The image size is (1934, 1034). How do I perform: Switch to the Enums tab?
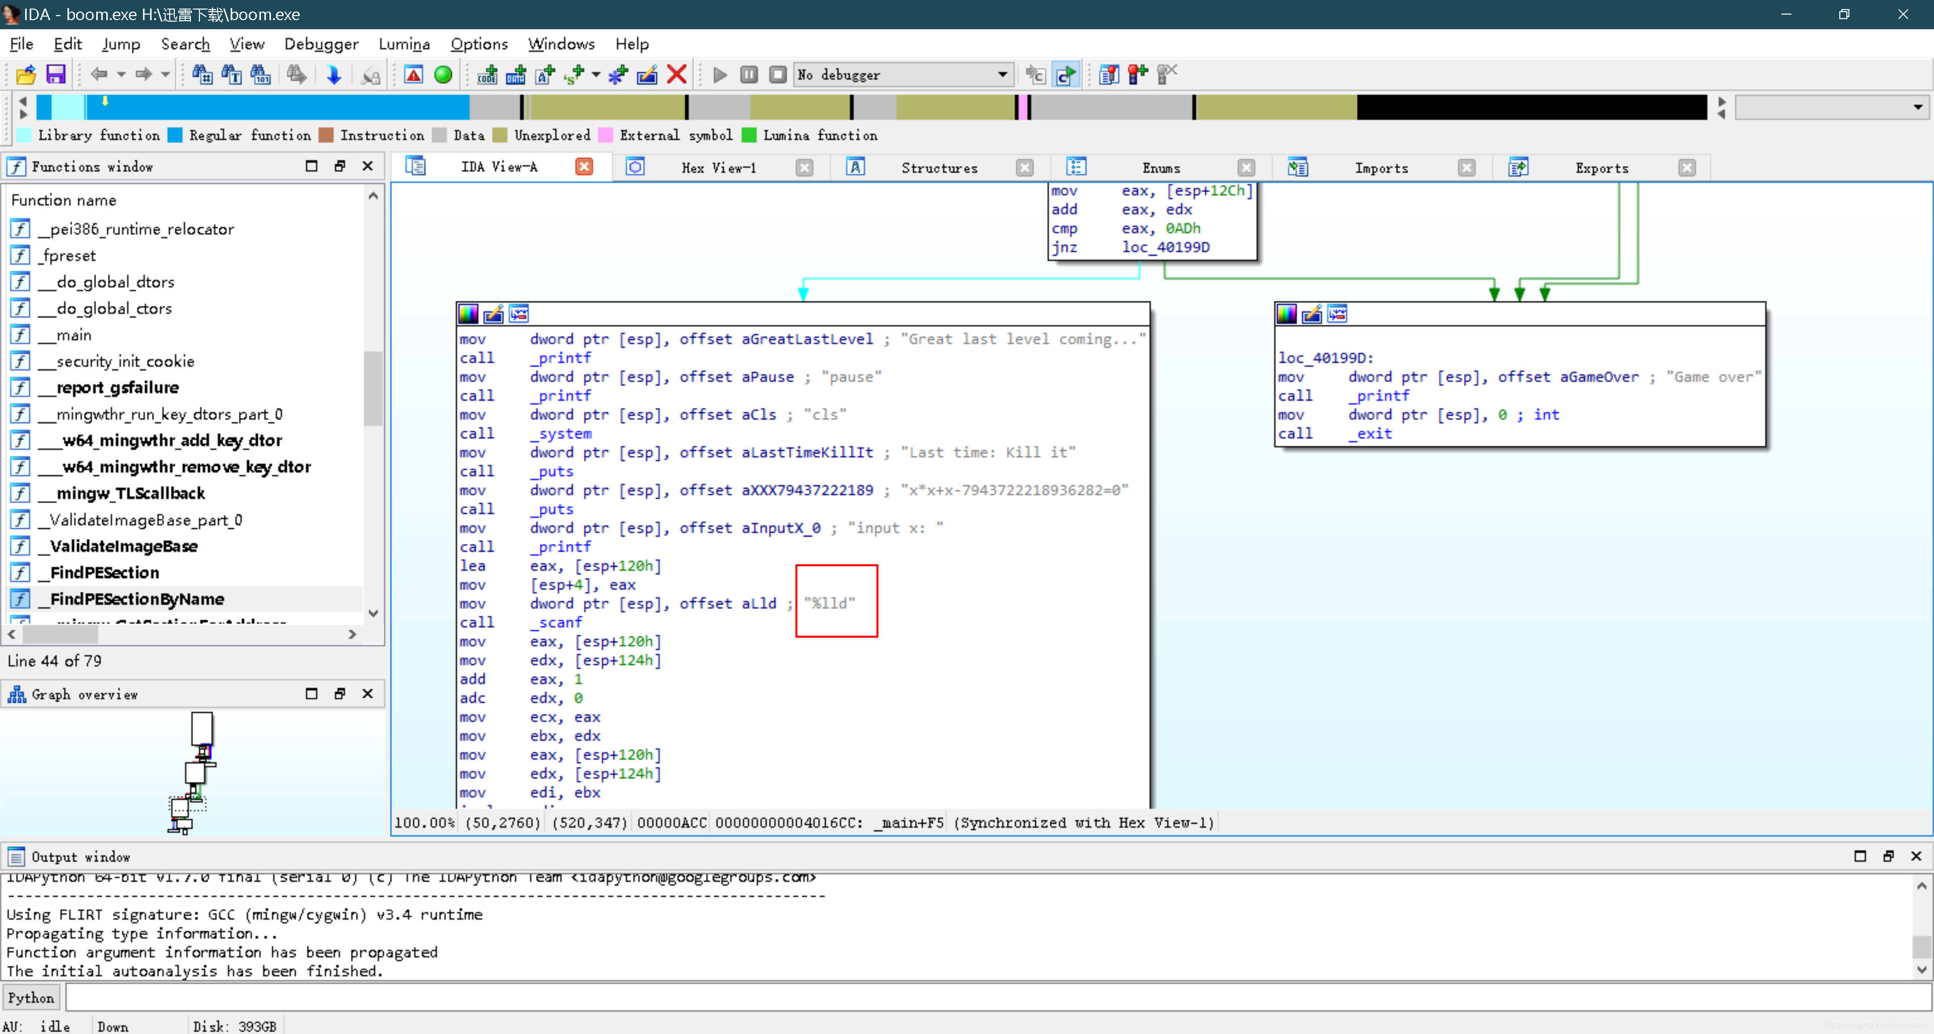1161,167
